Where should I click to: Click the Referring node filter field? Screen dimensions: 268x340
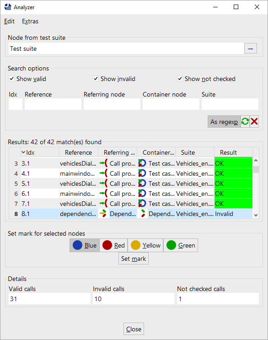pos(112,104)
